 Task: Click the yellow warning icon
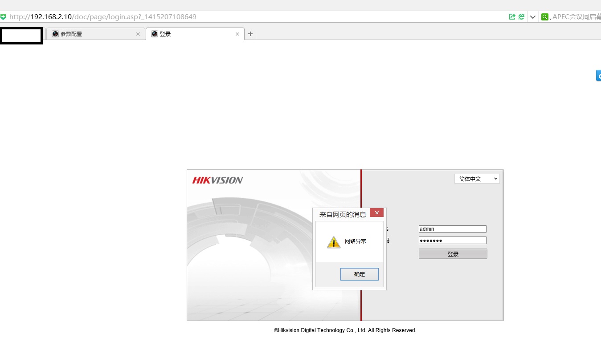pos(334,242)
